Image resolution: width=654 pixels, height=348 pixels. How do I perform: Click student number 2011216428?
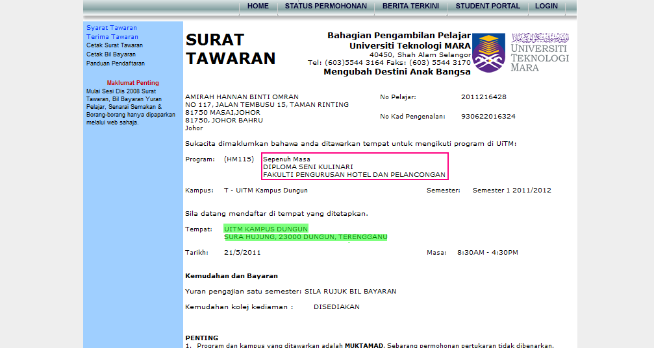(x=484, y=97)
